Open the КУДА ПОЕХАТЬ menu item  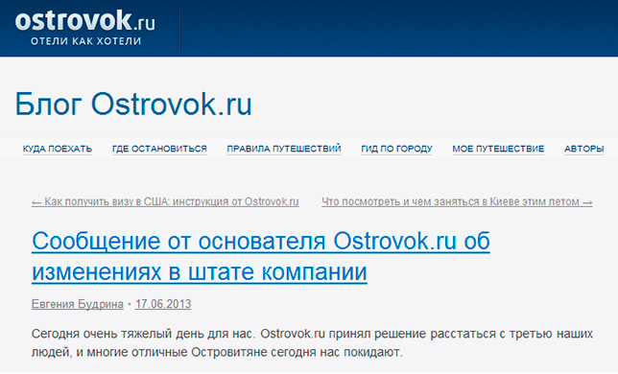[x=58, y=149]
